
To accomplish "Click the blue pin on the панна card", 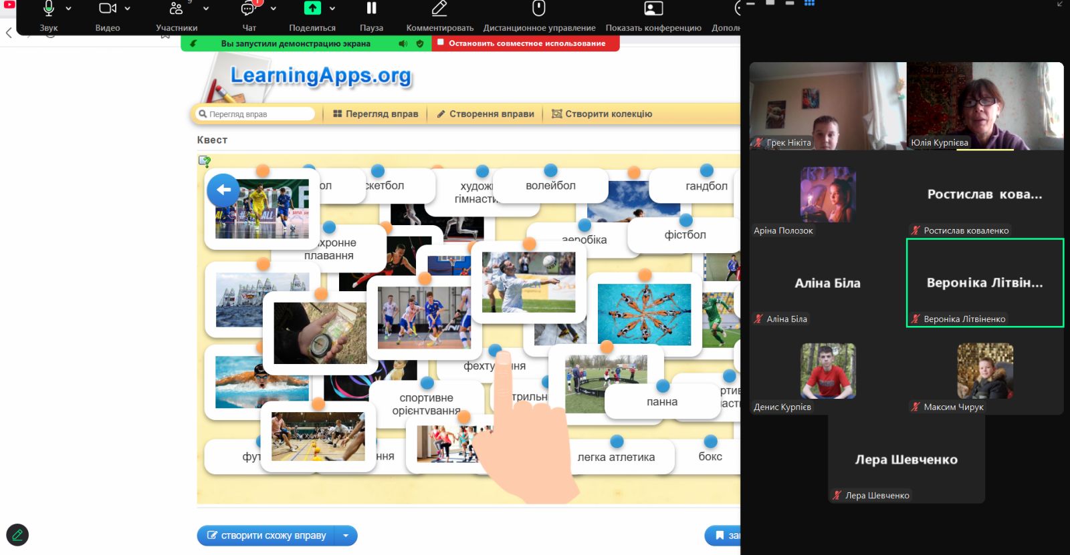I will 663,386.
